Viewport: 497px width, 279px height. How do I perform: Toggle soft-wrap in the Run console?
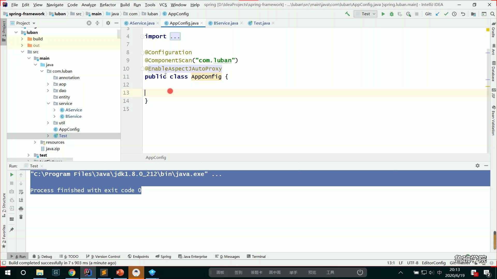pyautogui.click(x=21, y=192)
